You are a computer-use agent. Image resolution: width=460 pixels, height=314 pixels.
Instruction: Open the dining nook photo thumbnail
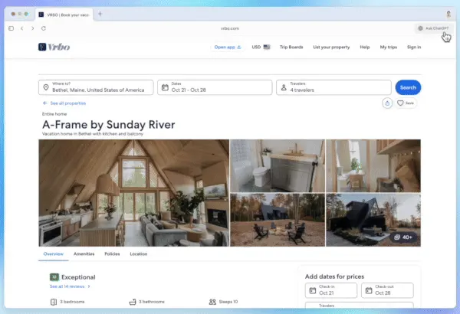[x=373, y=165]
